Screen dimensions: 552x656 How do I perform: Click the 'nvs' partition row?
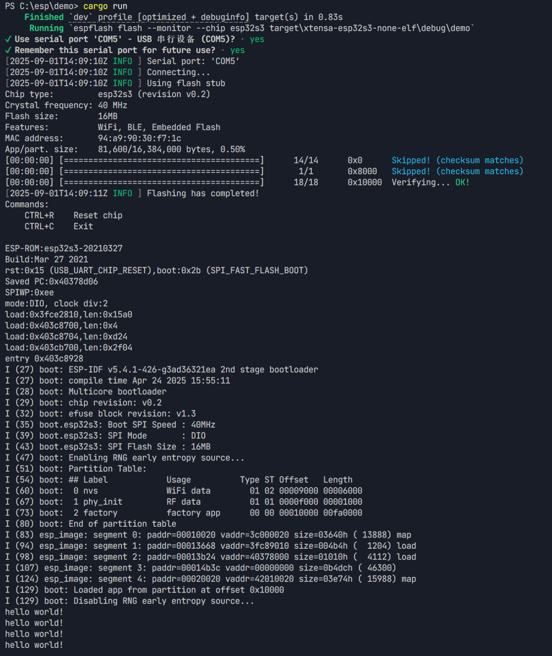tap(183, 491)
